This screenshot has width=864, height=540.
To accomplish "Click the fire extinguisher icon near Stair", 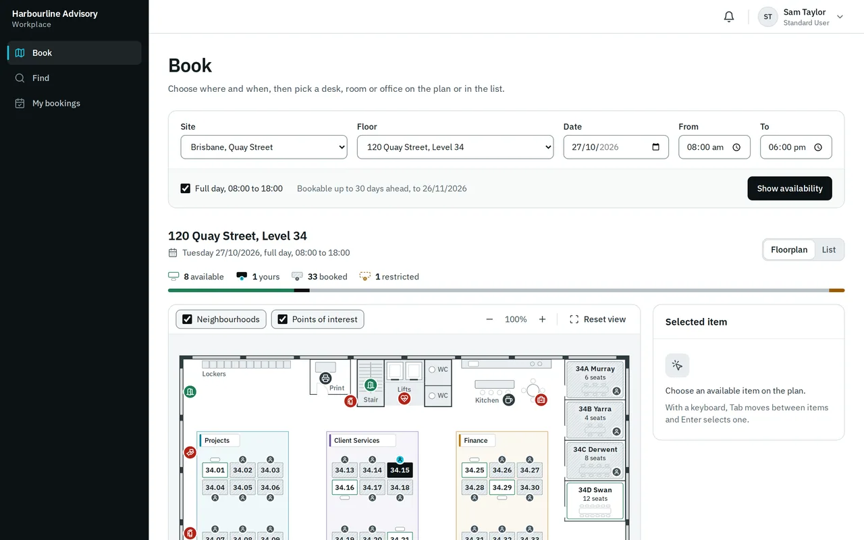I will [350, 402].
